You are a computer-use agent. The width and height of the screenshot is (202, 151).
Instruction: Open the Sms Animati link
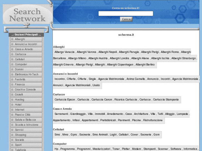(x=100, y=135)
